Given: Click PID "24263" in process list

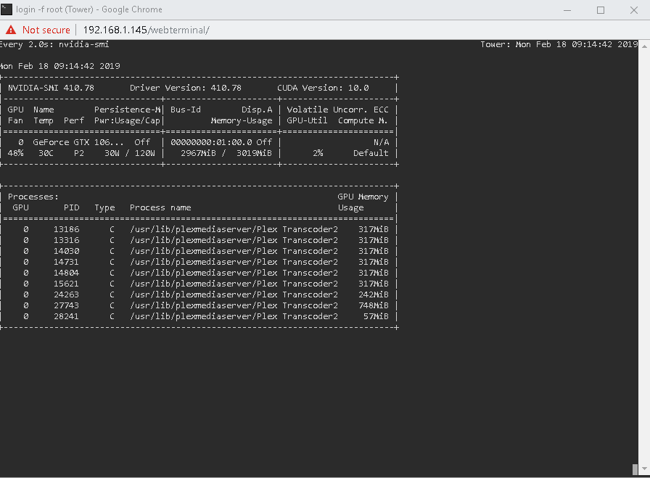Looking at the screenshot, I should pyautogui.click(x=66, y=294).
